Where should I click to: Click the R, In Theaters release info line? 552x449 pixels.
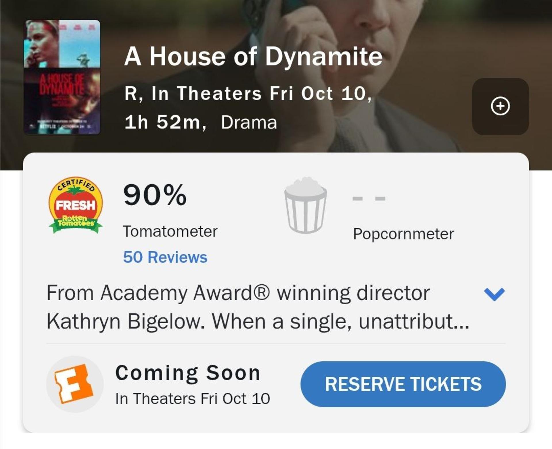tap(248, 94)
